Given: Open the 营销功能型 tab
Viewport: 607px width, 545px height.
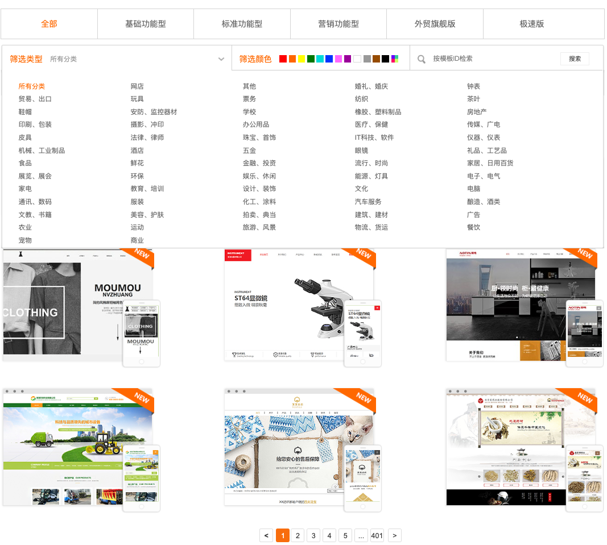Looking at the screenshot, I should coord(338,24).
